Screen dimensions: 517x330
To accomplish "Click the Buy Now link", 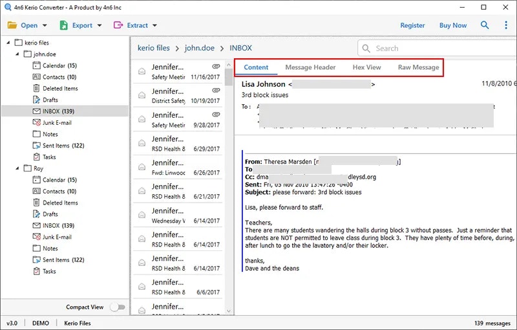I will click(x=453, y=25).
